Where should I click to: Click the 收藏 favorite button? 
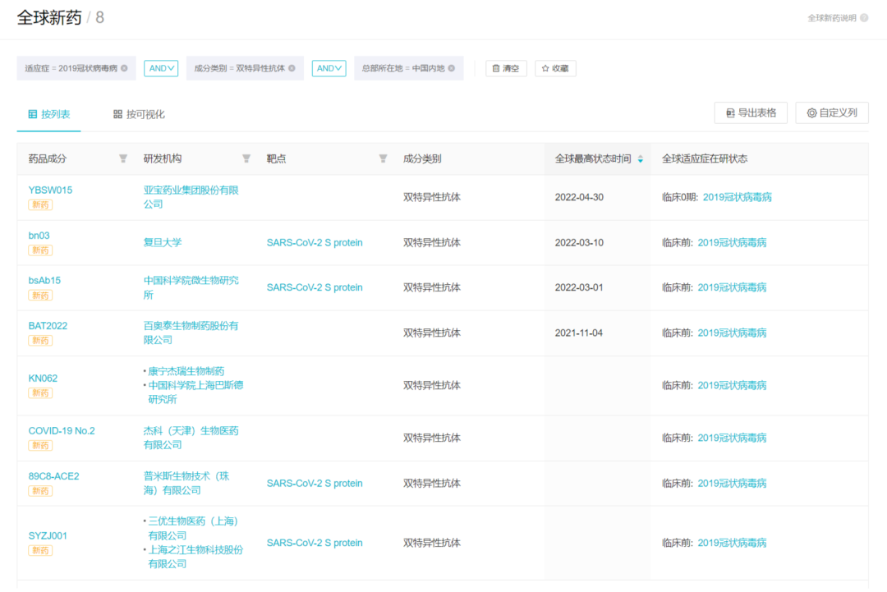point(555,68)
